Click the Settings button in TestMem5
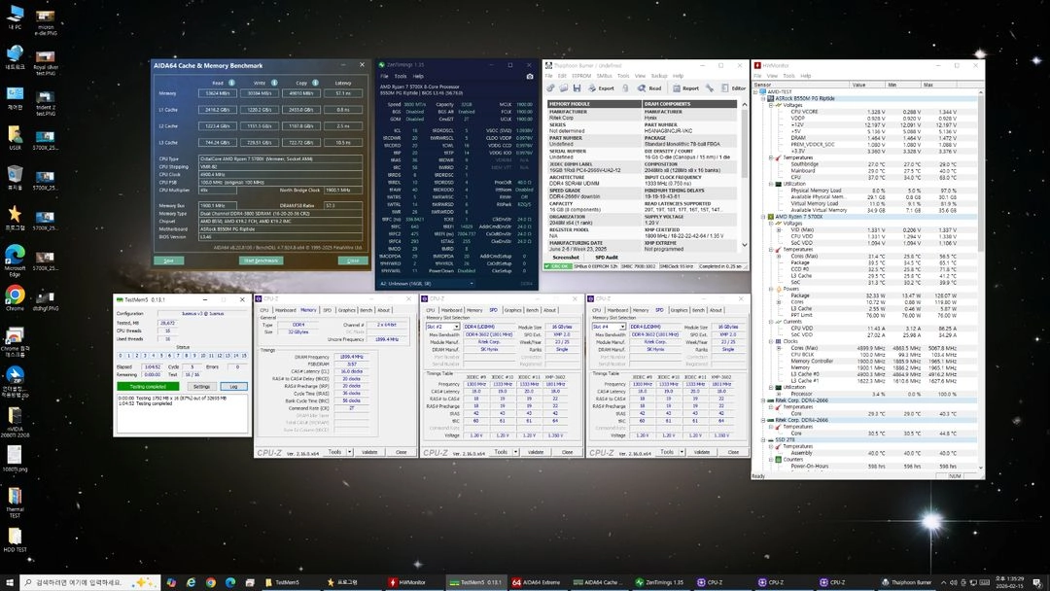The width and height of the screenshot is (1050, 591). (x=201, y=386)
